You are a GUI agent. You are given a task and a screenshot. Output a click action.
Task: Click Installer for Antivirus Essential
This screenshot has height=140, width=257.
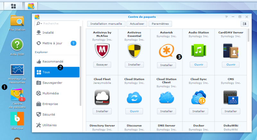(x=134, y=65)
